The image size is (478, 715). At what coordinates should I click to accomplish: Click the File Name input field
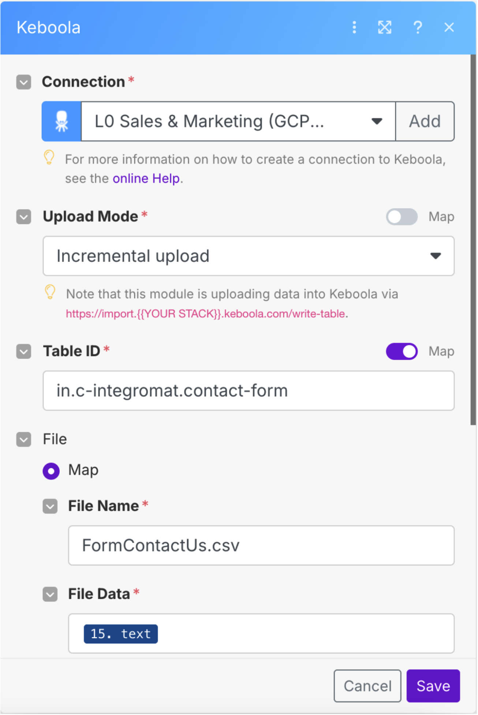[x=261, y=545]
